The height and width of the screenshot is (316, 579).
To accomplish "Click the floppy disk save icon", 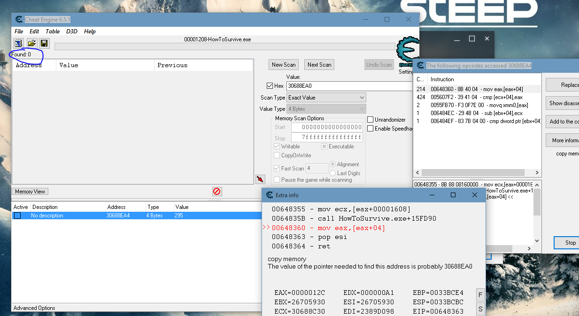I will coord(44,43).
